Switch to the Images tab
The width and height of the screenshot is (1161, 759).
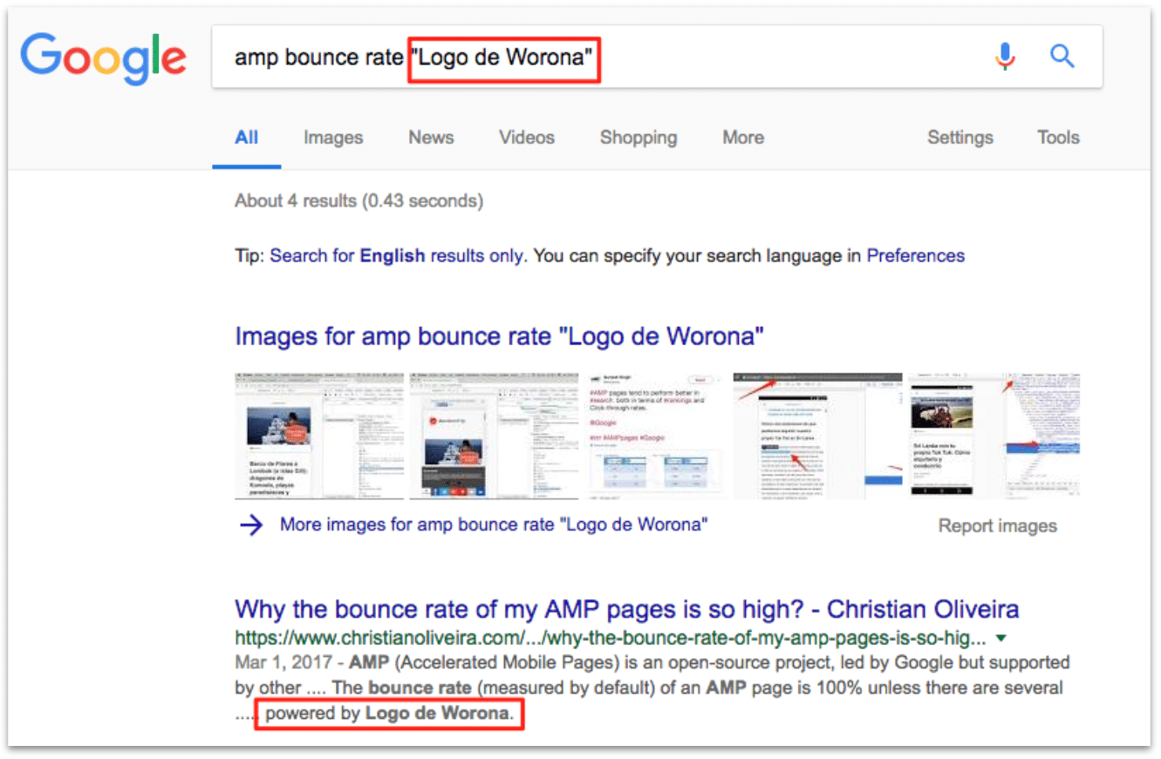click(x=333, y=138)
